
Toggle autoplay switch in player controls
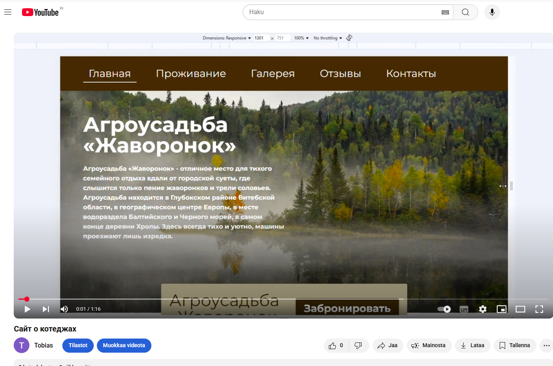(444, 309)
